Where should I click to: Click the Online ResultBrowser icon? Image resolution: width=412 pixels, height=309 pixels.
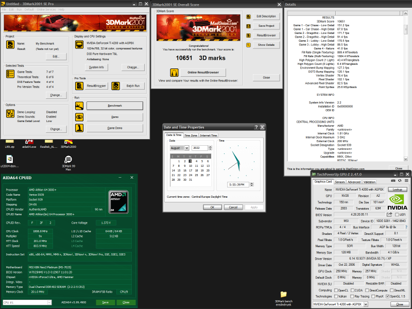pyautogui.click(x=174, y=72)
